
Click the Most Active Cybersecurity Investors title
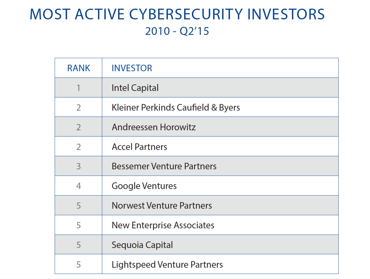[x=177, y=15]
